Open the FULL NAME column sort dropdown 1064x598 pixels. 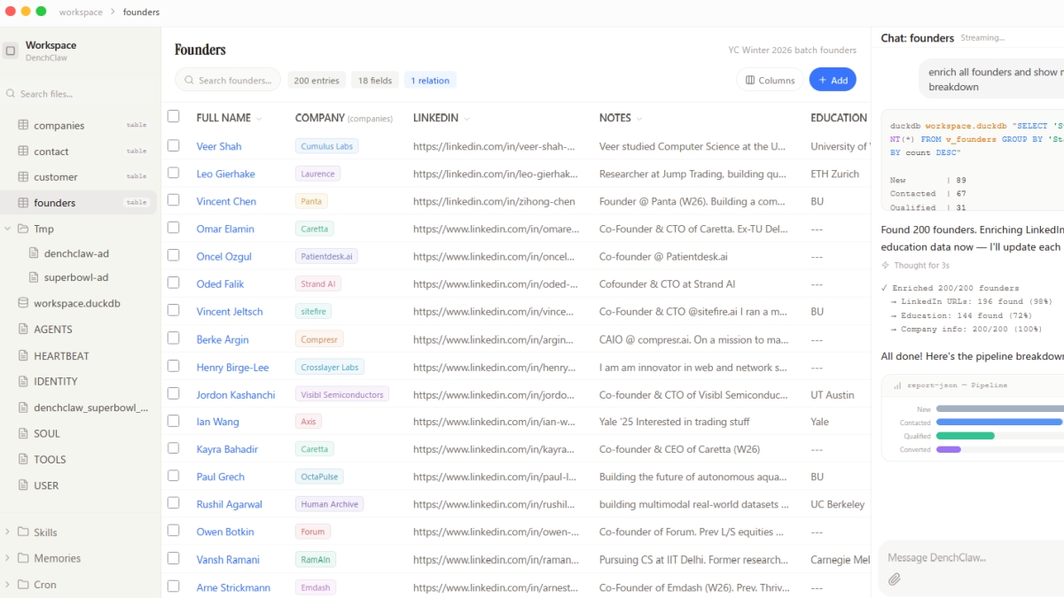tap(259, 119)
